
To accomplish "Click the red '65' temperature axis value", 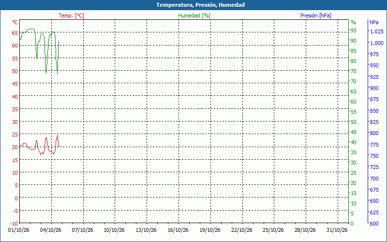I will pos(15,33).
